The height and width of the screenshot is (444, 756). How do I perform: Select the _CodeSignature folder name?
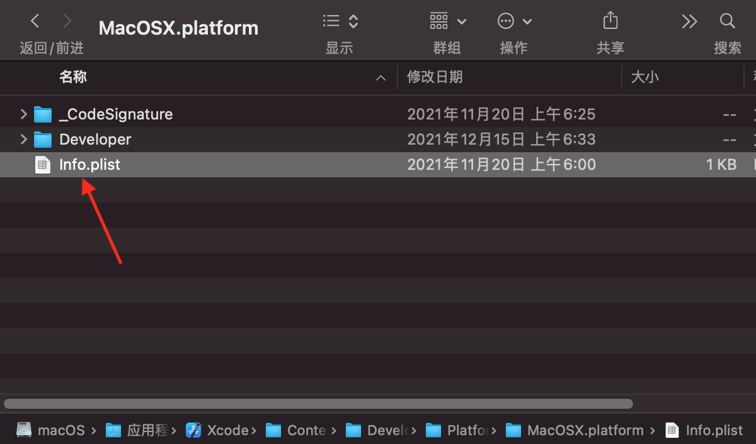tap(116, 114)
